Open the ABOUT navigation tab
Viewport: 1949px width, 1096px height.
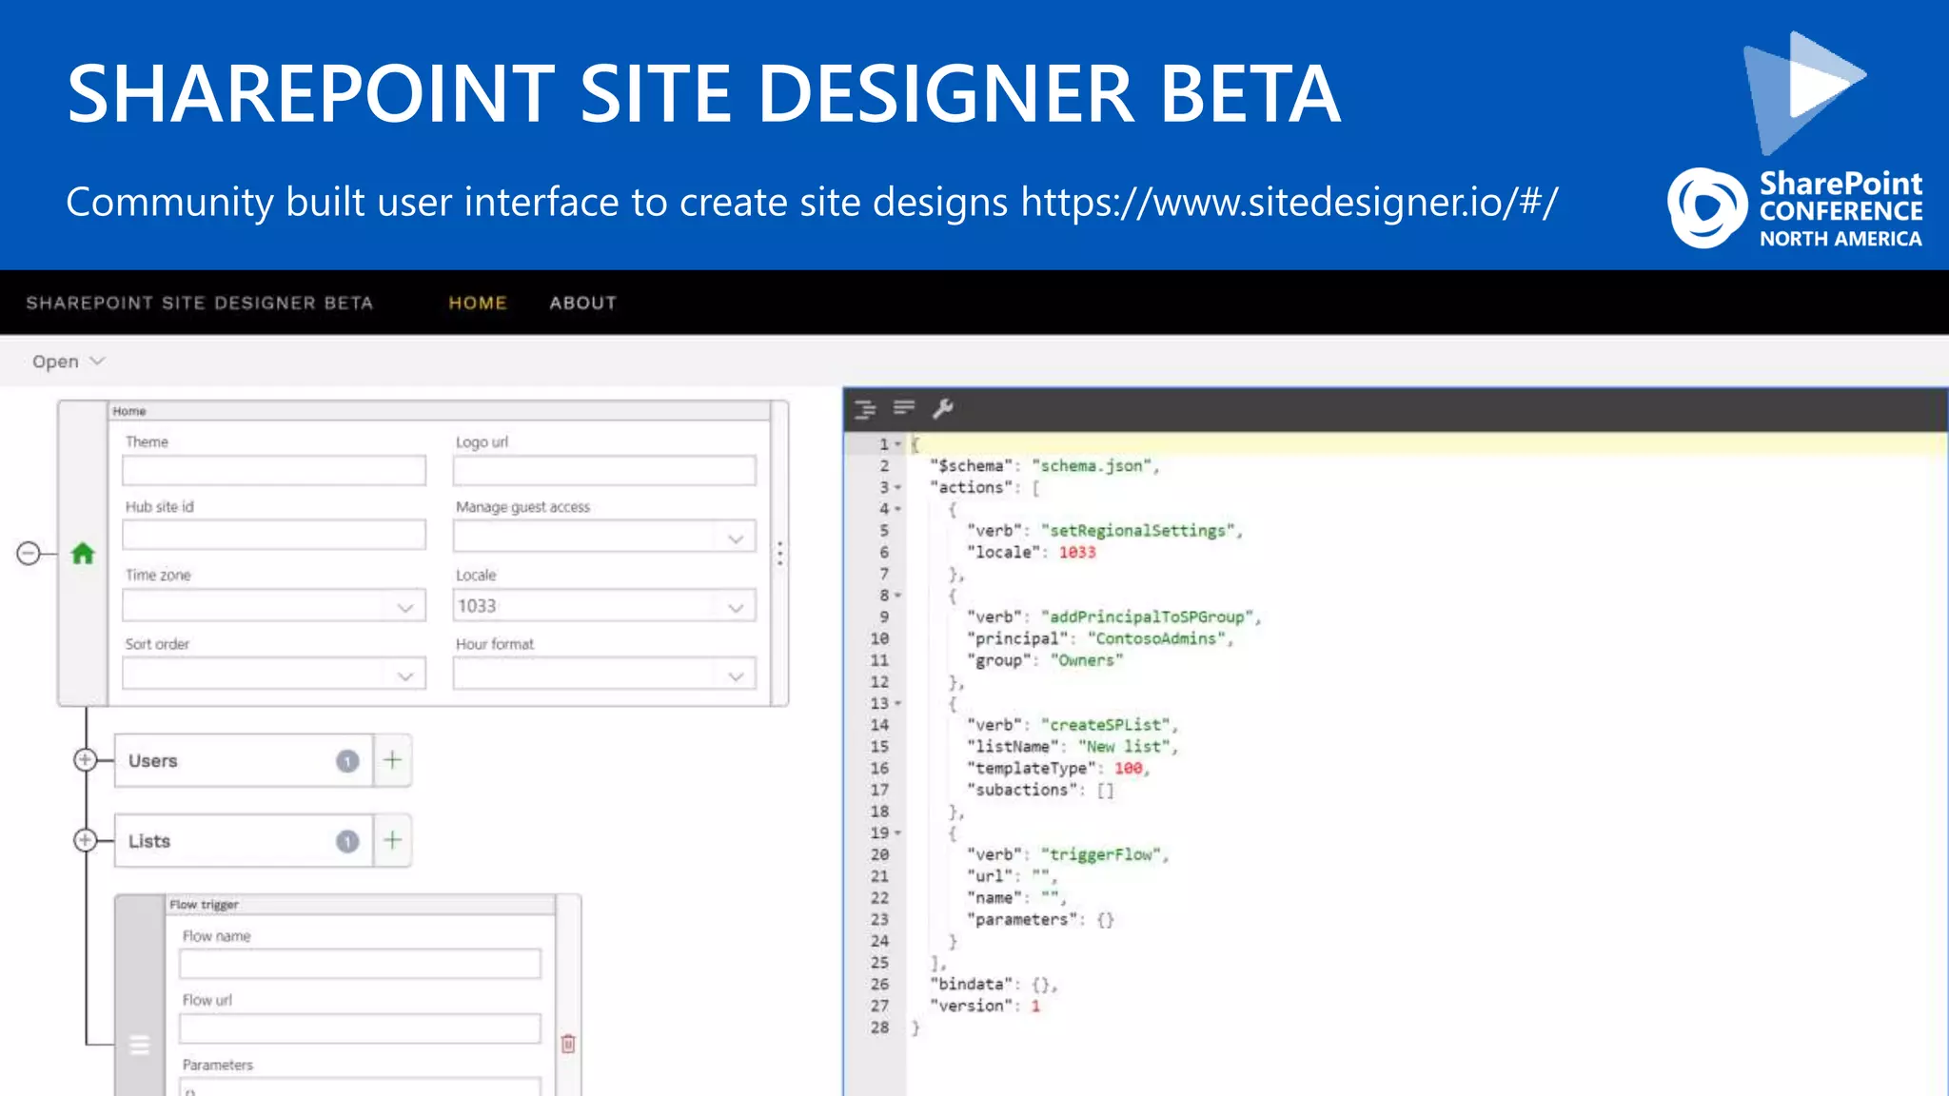click(x=582, y=303)
